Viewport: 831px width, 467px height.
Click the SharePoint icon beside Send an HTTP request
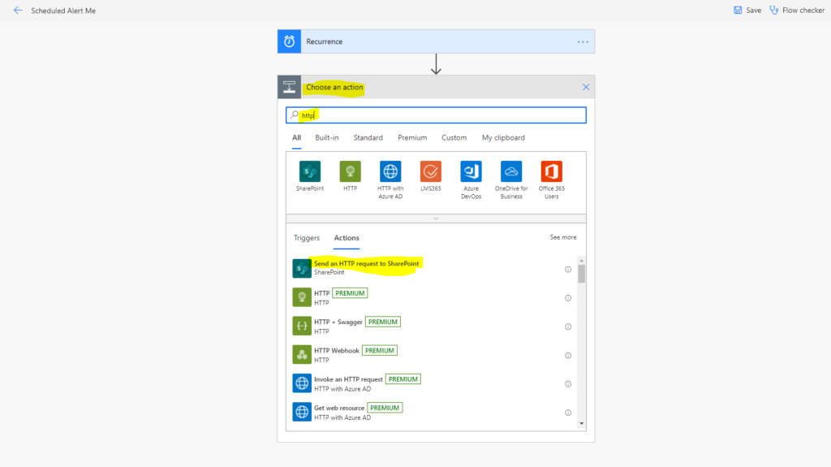pos(302,268)
